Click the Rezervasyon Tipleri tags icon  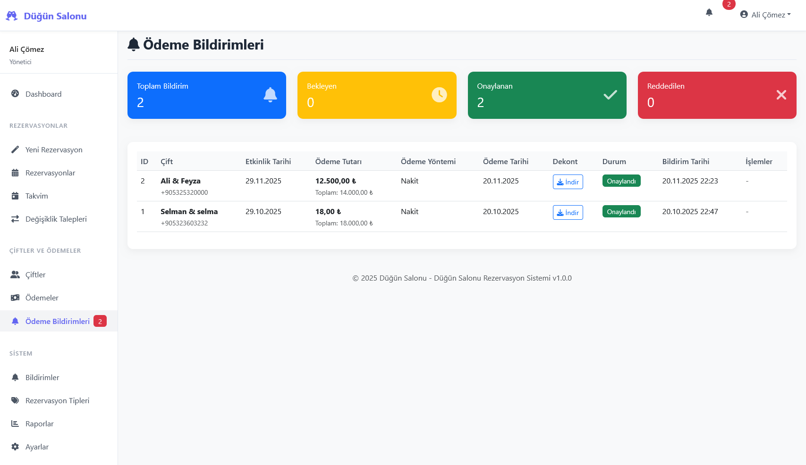tap(15, 400)
